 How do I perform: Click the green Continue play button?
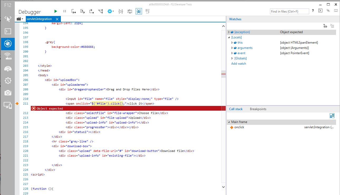coord(56,11)
